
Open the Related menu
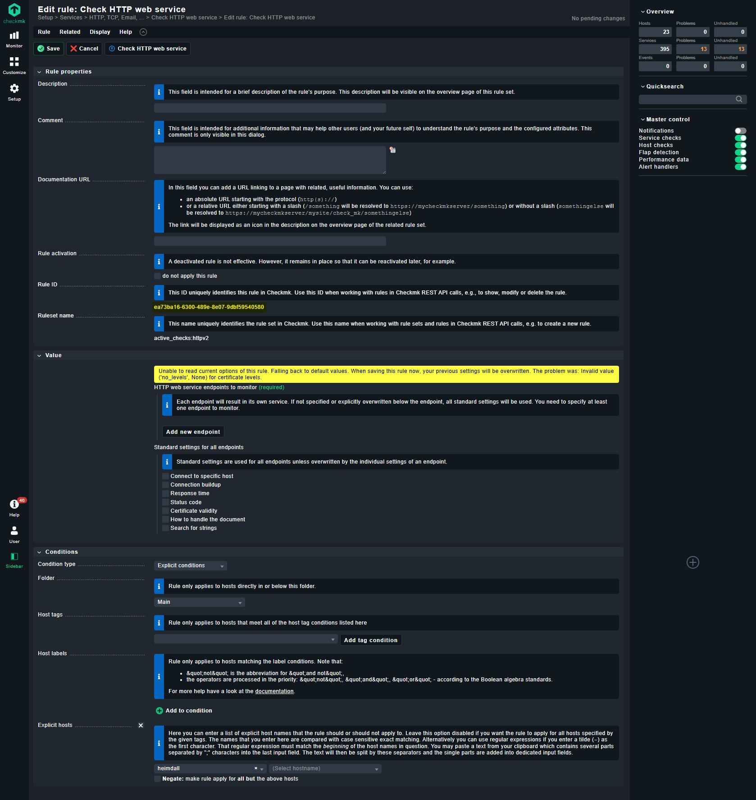tap(70, 32)
